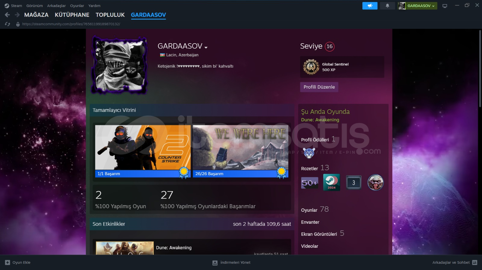
Task: Click the Seviye level heading
Action: 311,46
